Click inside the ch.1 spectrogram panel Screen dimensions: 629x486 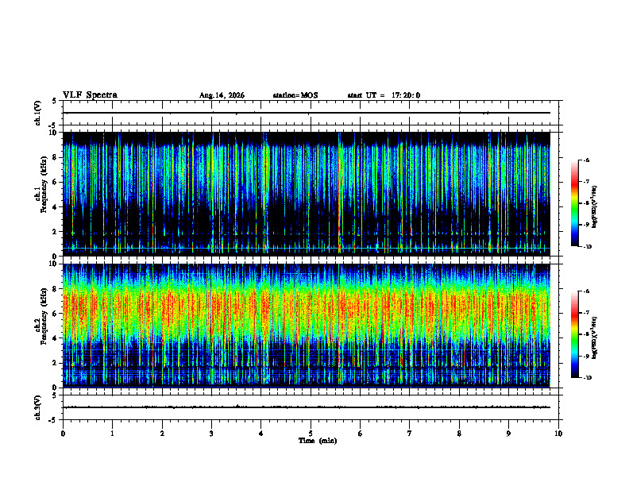[x=307, y=194]
